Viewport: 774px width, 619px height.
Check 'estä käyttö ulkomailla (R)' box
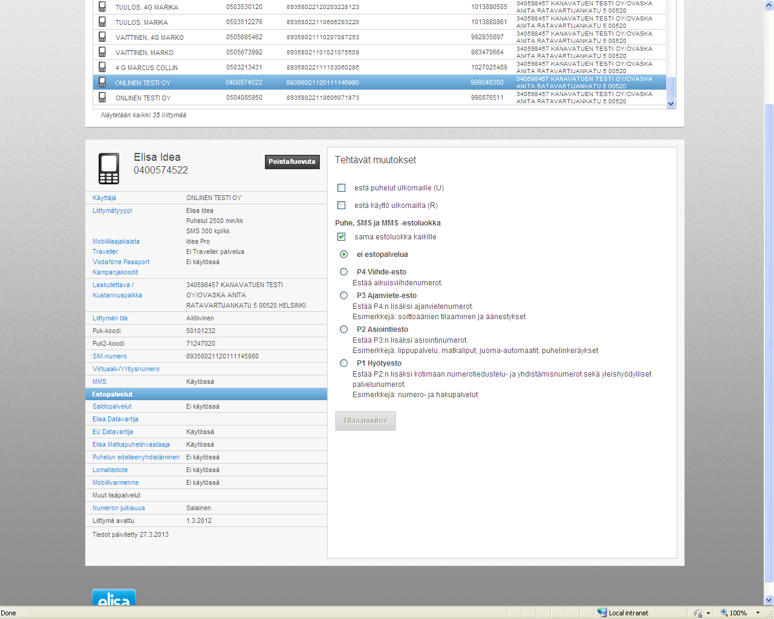point(342,206)
